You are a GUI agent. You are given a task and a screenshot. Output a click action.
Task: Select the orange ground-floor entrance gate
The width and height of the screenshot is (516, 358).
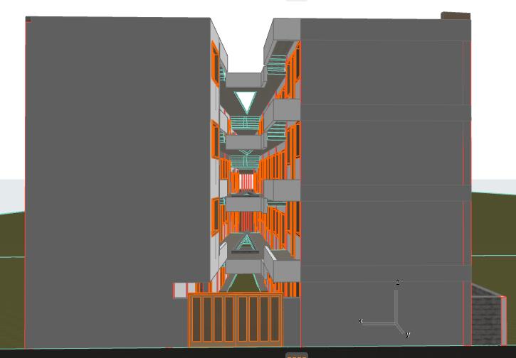(x=235, y=320)
